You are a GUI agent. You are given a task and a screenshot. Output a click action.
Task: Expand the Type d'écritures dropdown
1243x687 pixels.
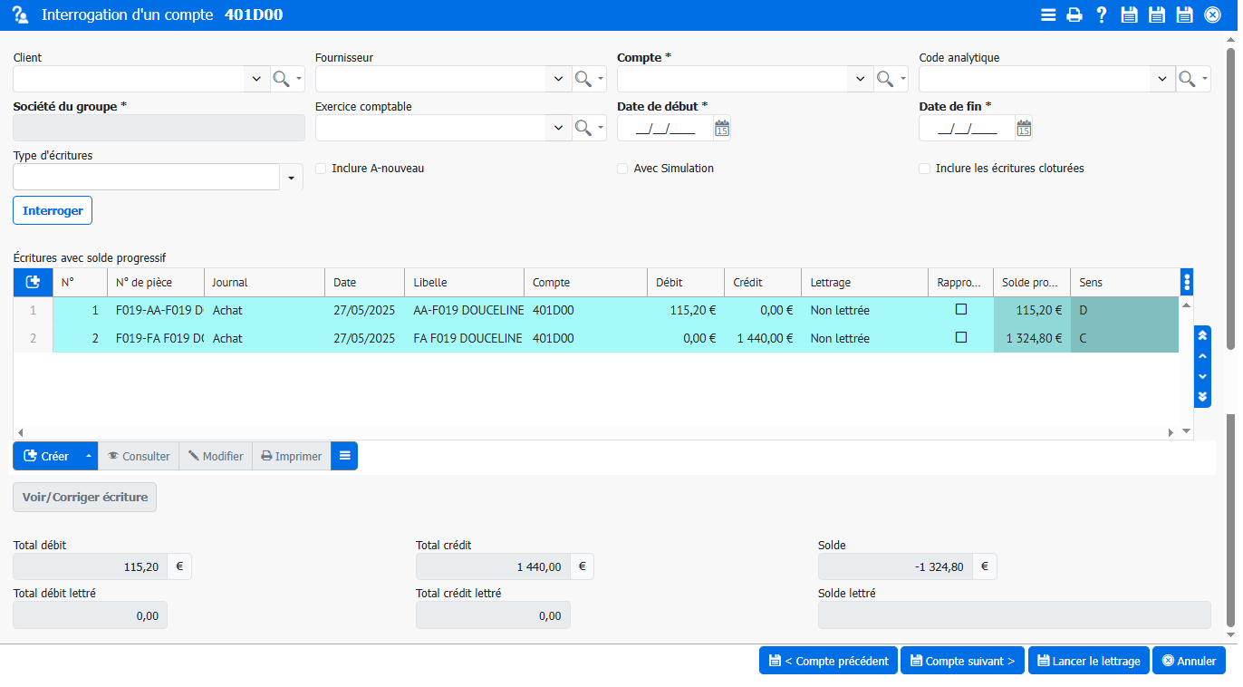(x=291, y=178)
